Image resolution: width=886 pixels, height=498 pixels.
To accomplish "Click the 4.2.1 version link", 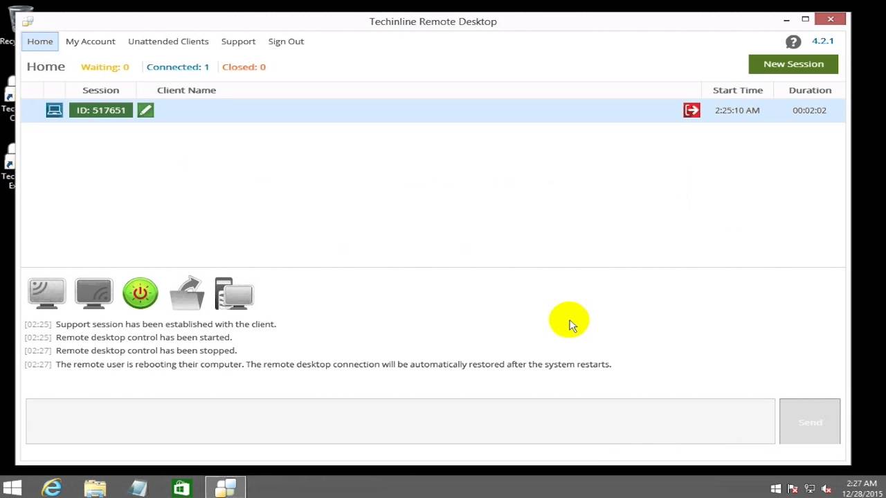I will click(823, 41).
